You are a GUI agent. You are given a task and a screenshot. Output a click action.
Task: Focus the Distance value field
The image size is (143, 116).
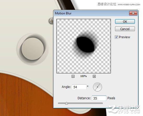(x=99, y=98)
